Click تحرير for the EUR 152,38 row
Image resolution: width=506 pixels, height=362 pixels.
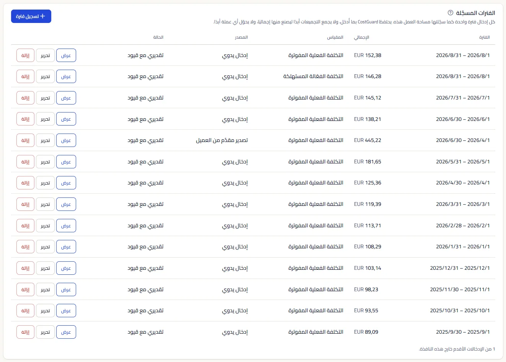[45, 55]
